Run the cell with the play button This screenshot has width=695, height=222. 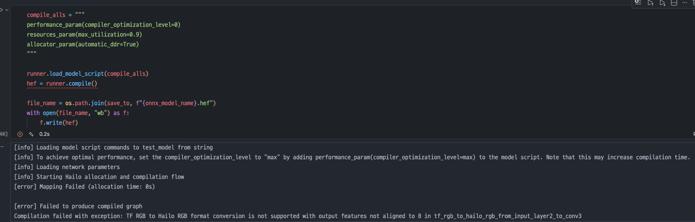coord(1,10)
